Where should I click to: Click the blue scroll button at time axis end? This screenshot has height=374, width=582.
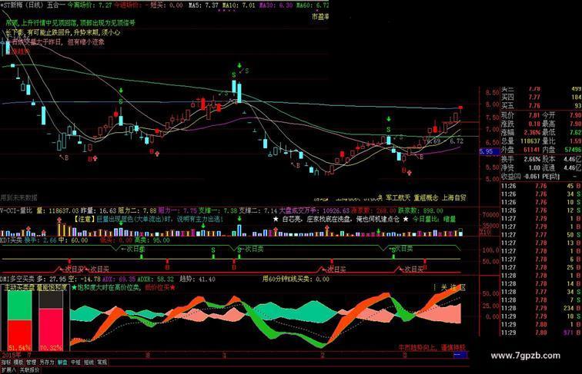point(460,356)
